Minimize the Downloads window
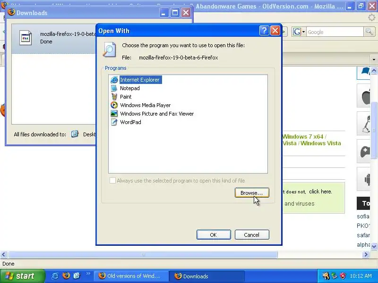This screenshot has height=283, width=378. (163, 13)
